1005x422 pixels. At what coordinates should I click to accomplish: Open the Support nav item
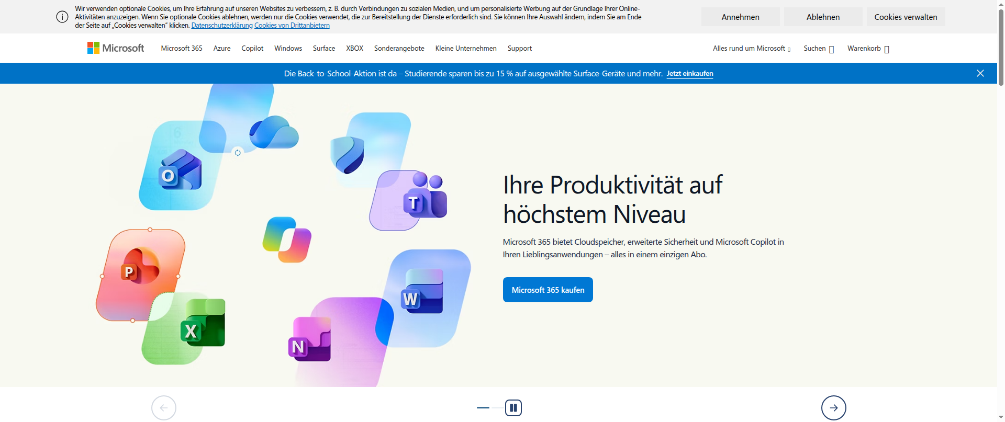tap(520, 48)
